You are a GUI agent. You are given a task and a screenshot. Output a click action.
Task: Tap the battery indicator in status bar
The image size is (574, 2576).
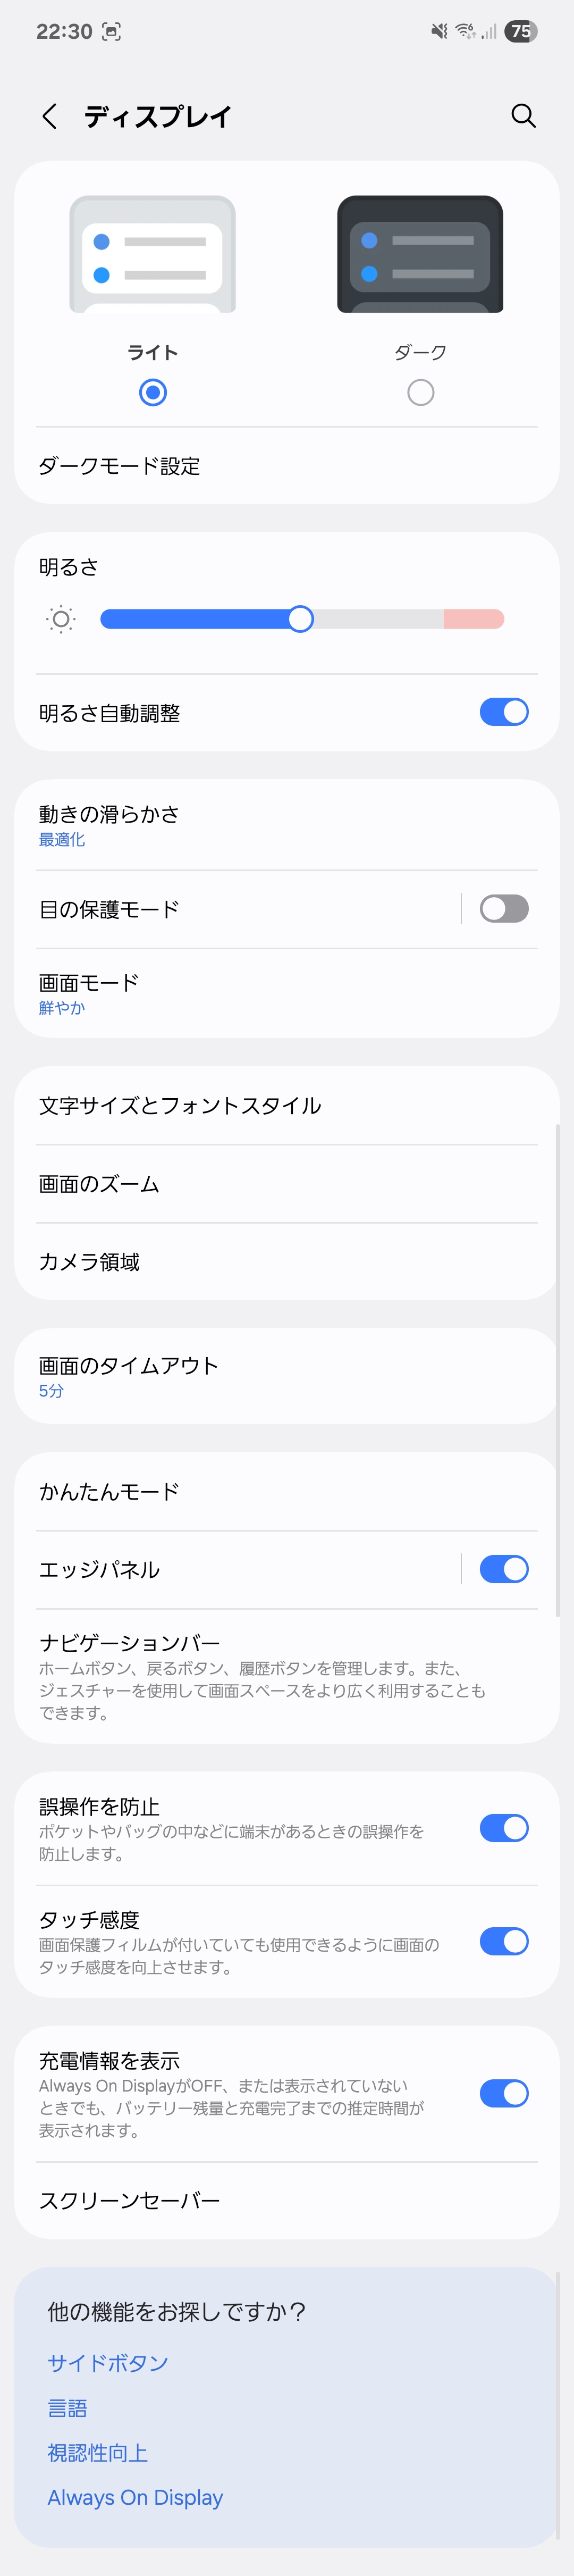tap(520, 31)
